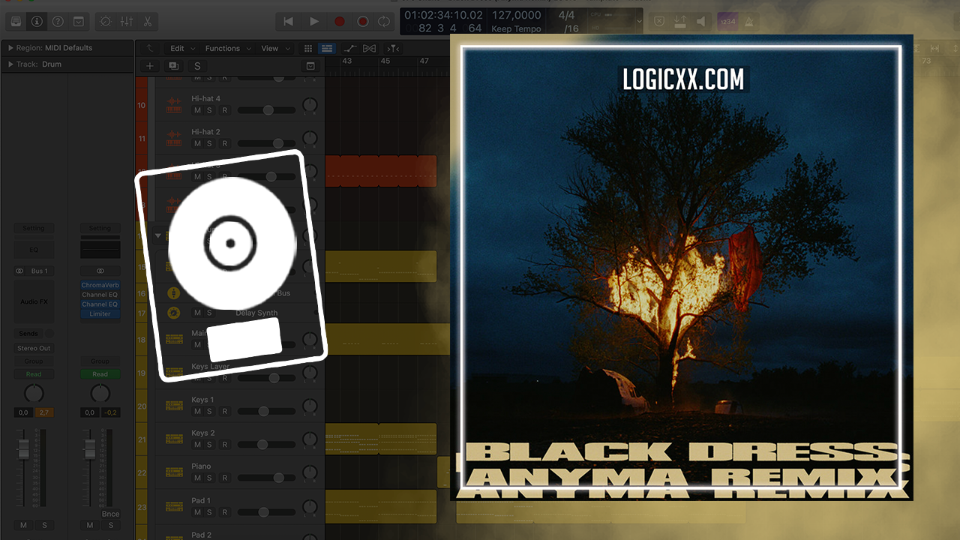Open the left channel strip Group slot
Screen dimensions: 960x540
[33, 361]
